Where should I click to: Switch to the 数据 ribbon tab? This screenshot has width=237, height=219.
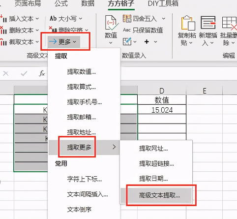pyautogui.click(x=88, y=3)
